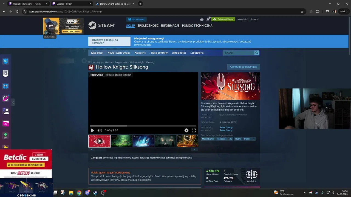Click the Steam logo
This screenshot has height=197, width=351.
tap(101, 25)
